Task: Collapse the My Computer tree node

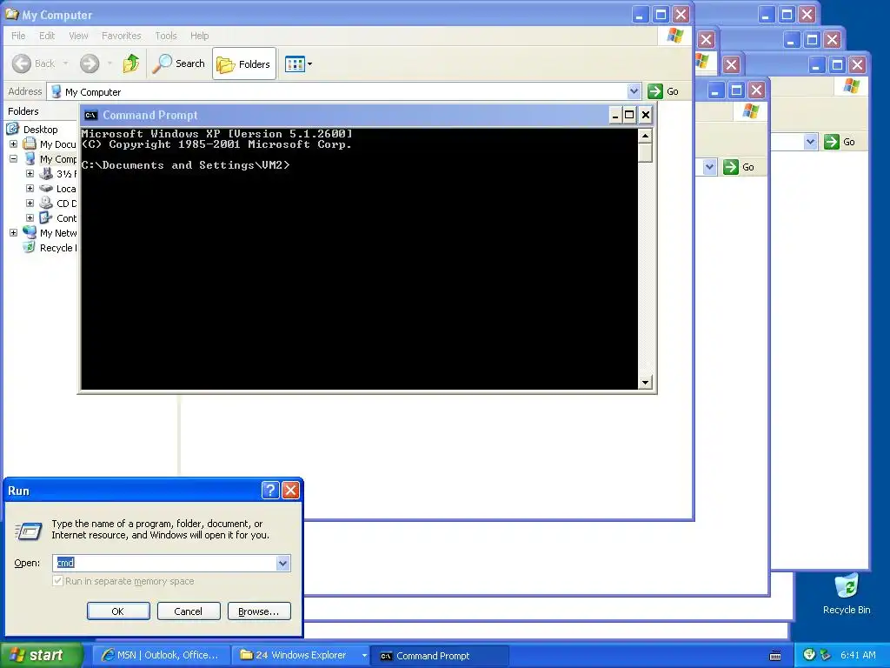Action: coord(14,159)
